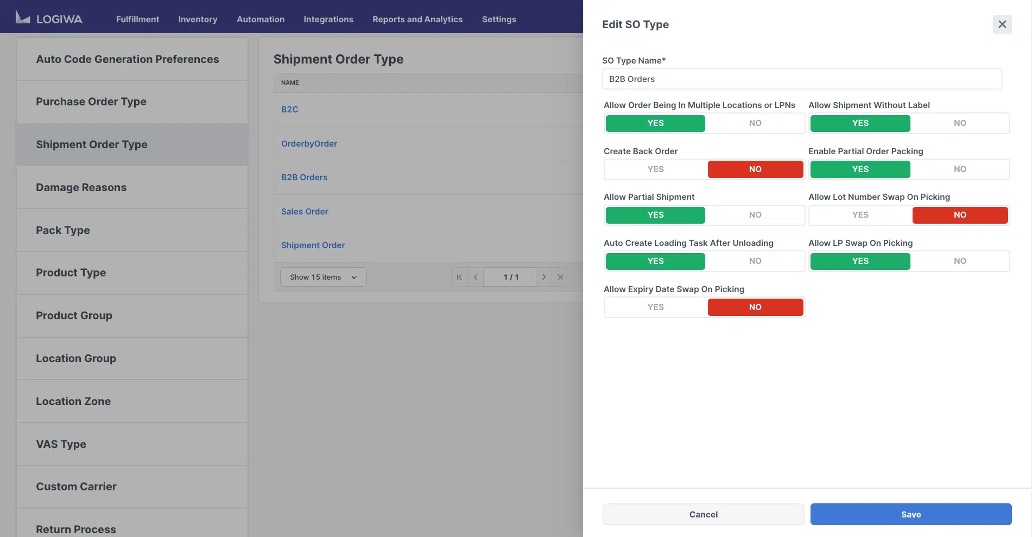1032x537 pixels.
Task: Set Create Back Order to YES
Action: (x=655, y=169)
